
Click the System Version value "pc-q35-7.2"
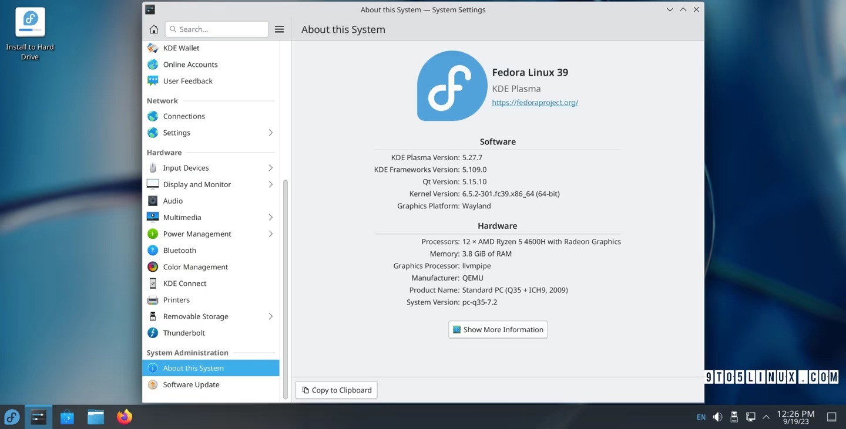[479, 302]
